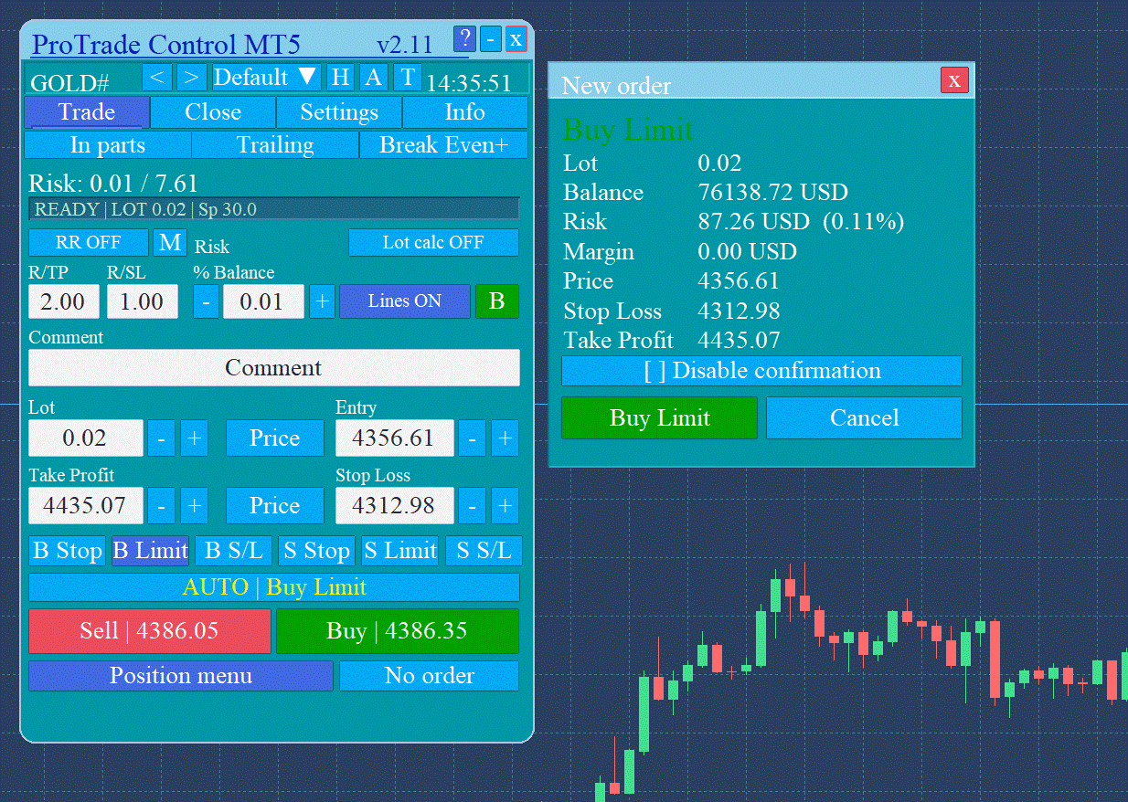Open the In parts sub-tab

coord(108,144)
